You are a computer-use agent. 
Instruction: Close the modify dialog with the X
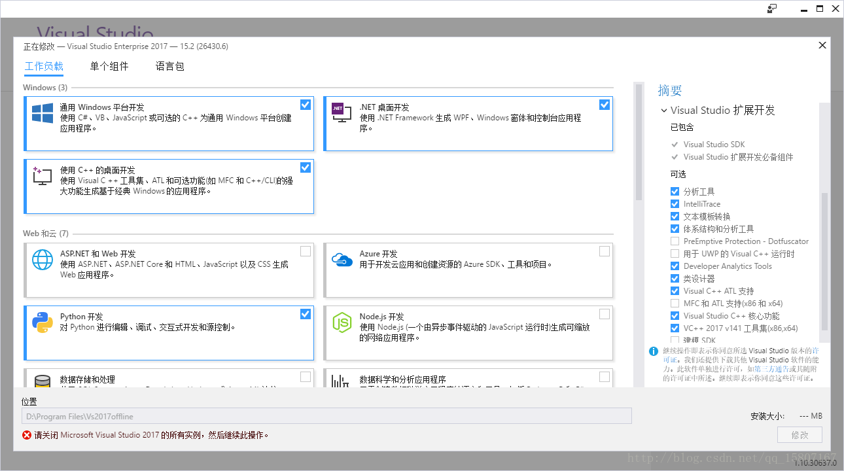tap(822, 45)
